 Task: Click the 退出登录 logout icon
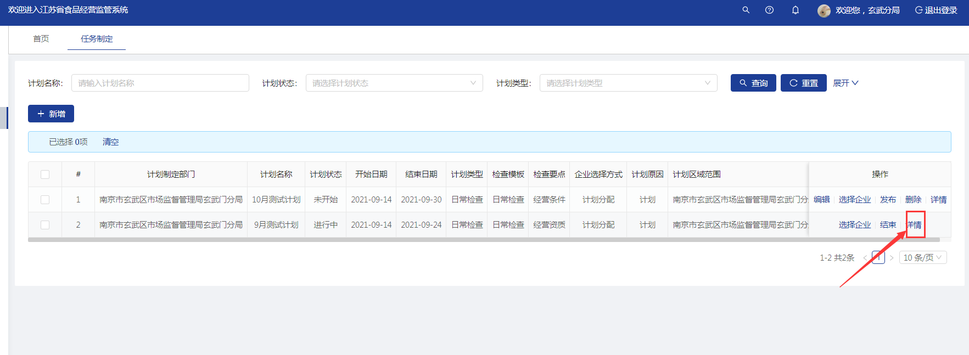click(918, 10)
